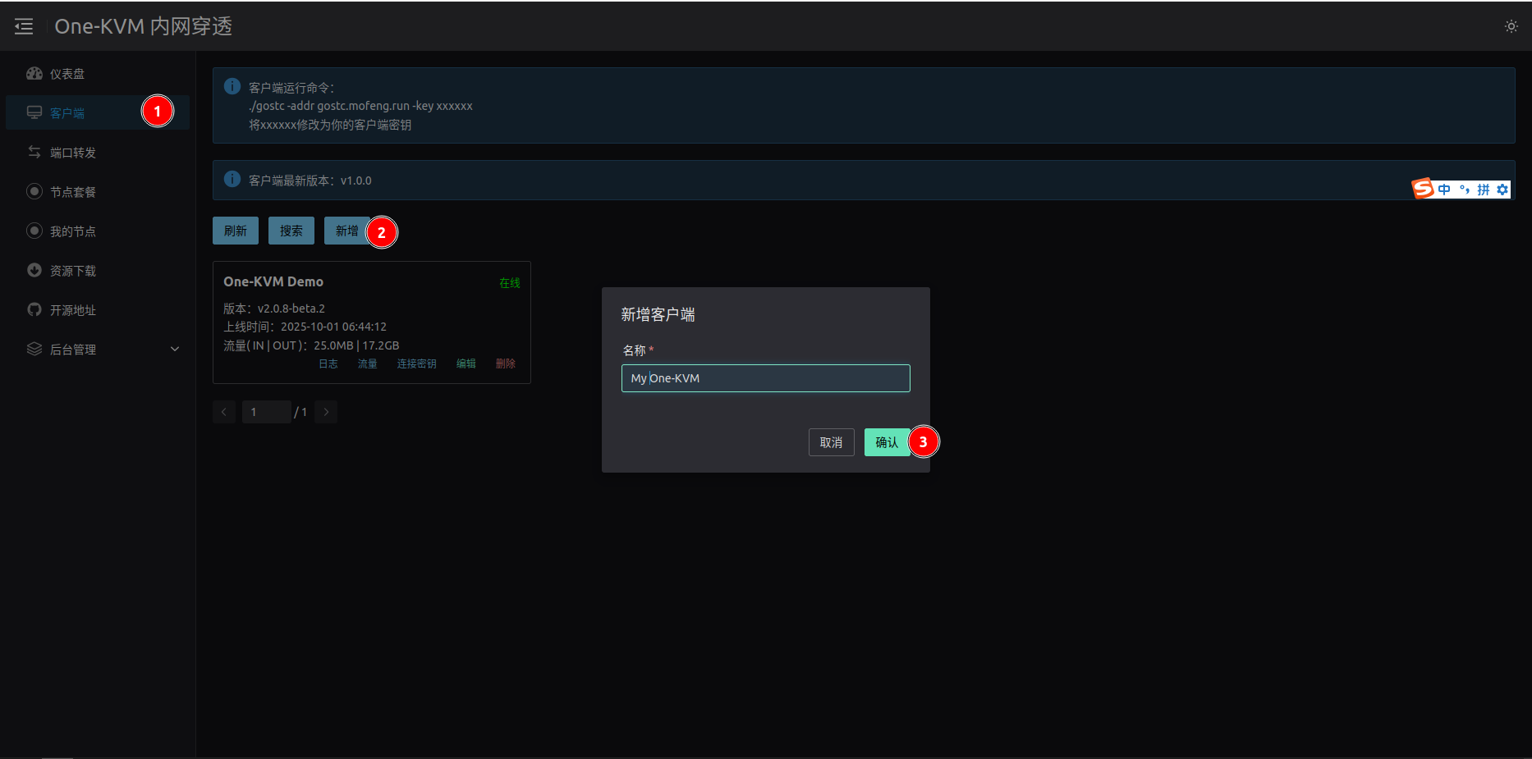Screen dimensions: 1532x759
Task: Click the resource download arrow icon
Action: [34, 271]
